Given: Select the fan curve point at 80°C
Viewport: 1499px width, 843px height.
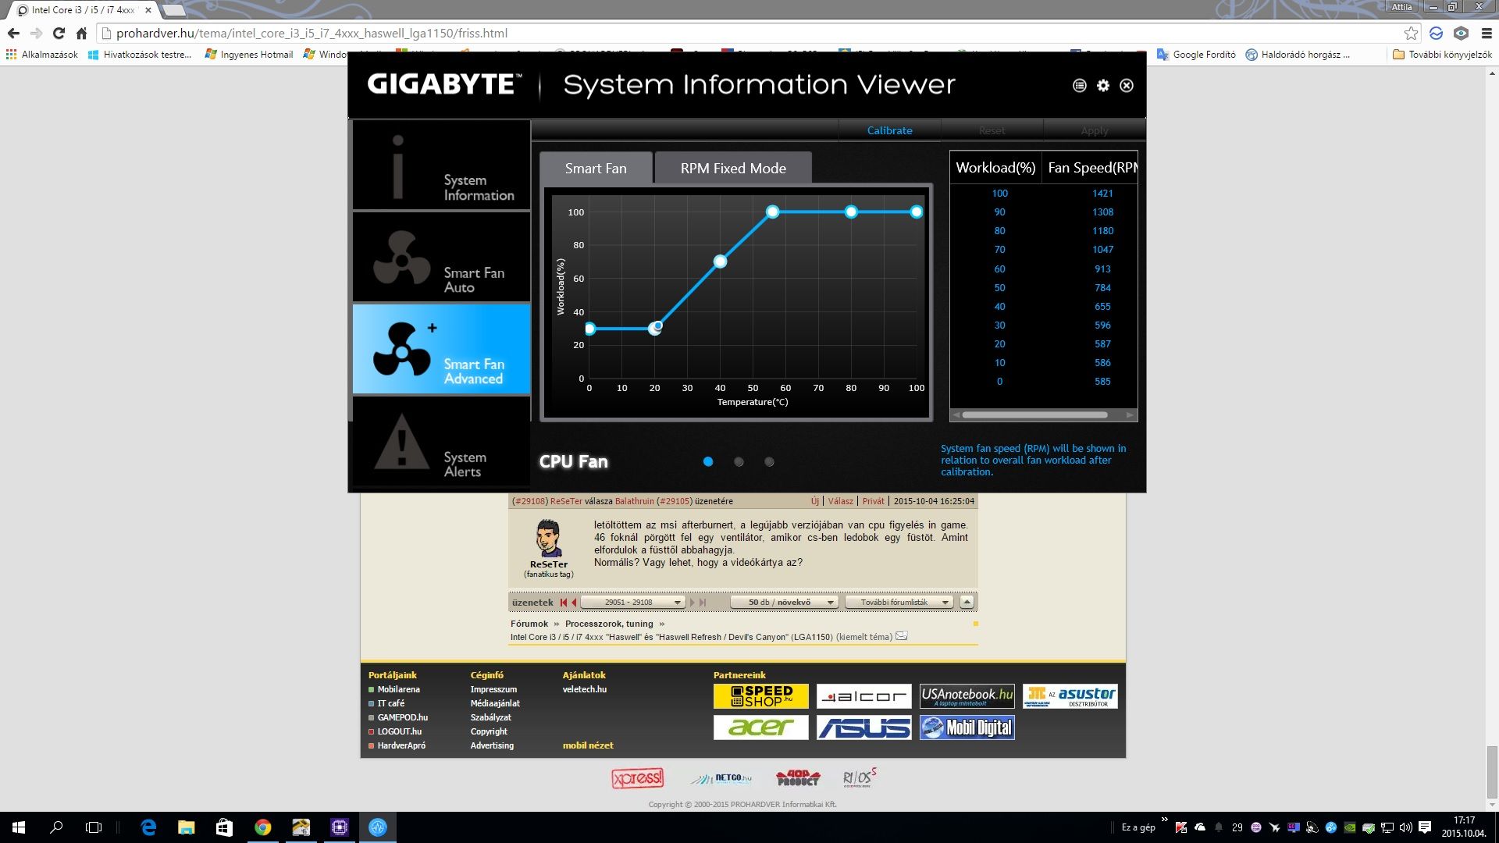Looking at the screenshot, I should [x=851, y=212].
